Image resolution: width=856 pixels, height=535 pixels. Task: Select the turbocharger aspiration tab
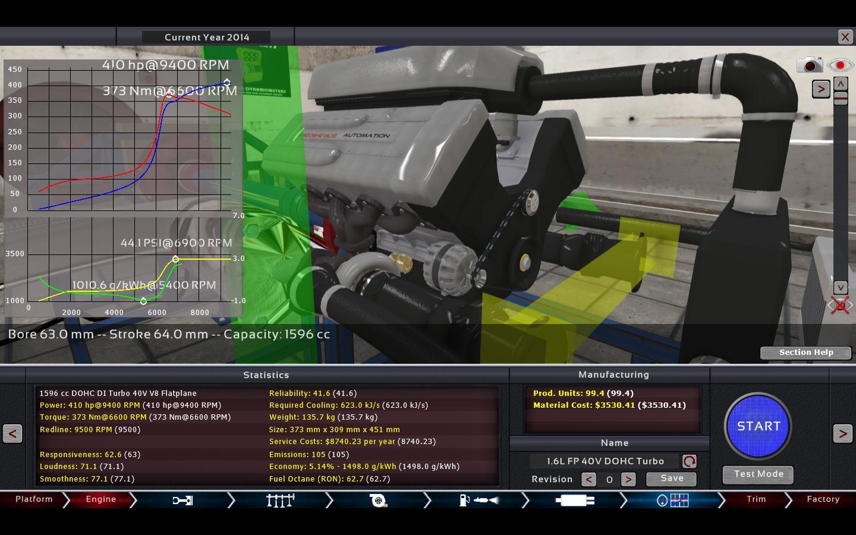pyautogui.click(x=378, y=500)
